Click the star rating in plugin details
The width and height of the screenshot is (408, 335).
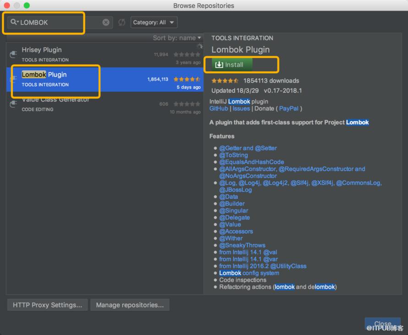point(225,81)
